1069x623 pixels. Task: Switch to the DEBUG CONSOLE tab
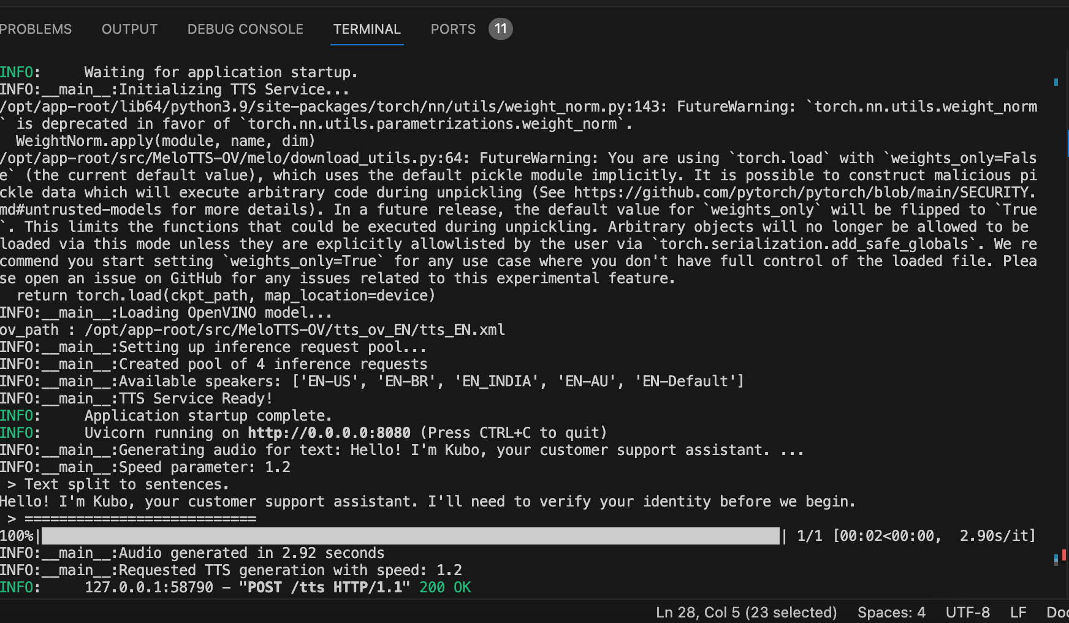tap(245, 29)
